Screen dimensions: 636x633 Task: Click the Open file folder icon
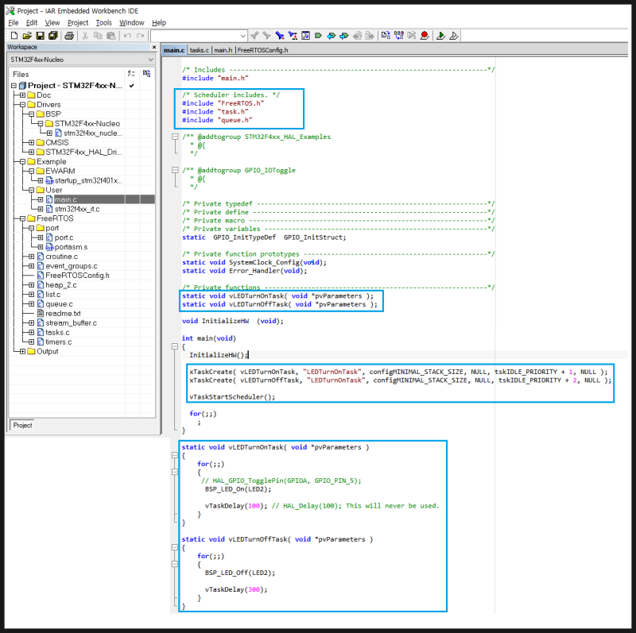point(27,36)
